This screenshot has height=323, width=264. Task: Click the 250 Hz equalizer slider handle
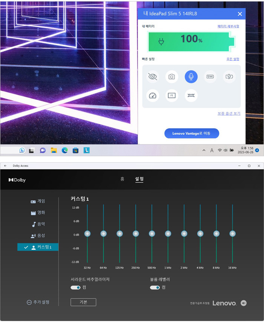136,234
